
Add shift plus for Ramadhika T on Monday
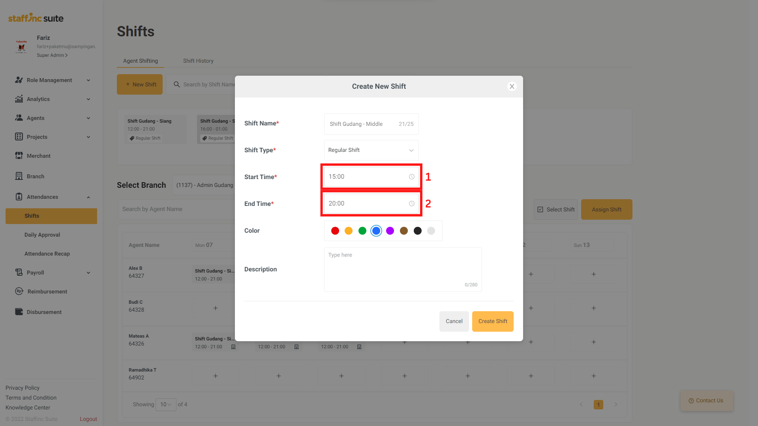(x=216, y=376)
